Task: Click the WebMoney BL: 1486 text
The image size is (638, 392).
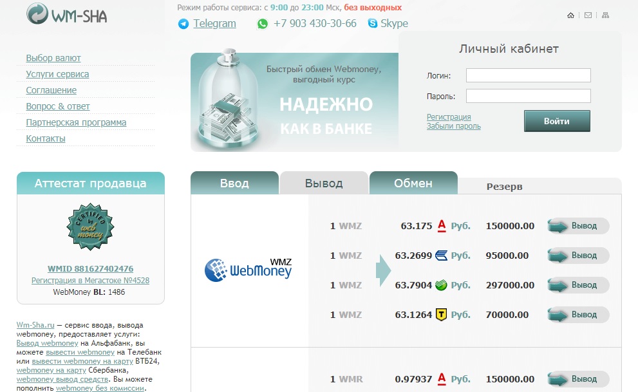Action: (x=89, y=292)
